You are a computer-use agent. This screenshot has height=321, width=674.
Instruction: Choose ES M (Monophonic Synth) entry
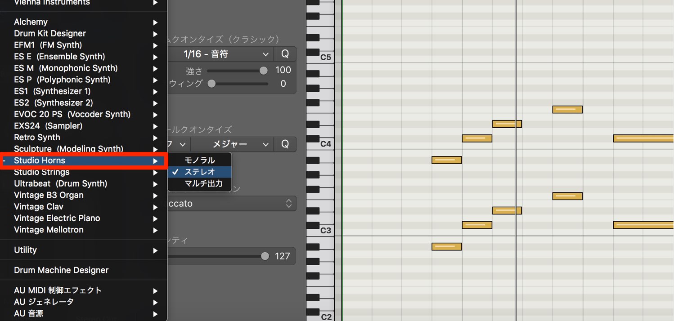84,68
